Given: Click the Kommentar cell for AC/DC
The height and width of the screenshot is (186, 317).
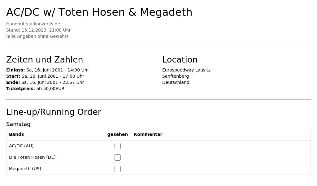Looking at the screenshot, I should [x=221, y=146].
